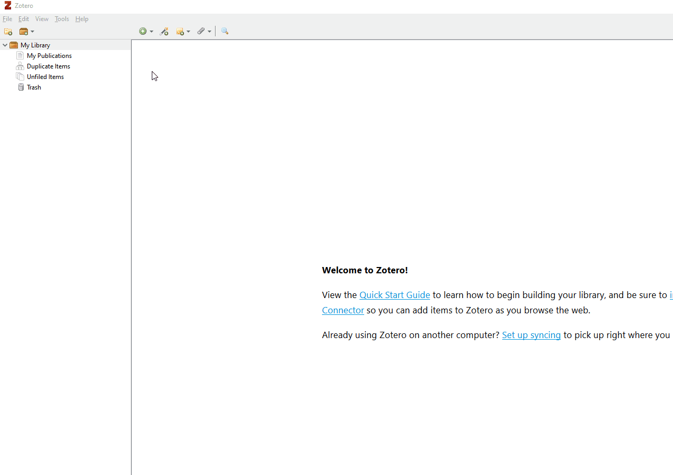Open Advanced Search magnifier icon
The width and height of the screenshot is (673, 475).
point(225,32)
